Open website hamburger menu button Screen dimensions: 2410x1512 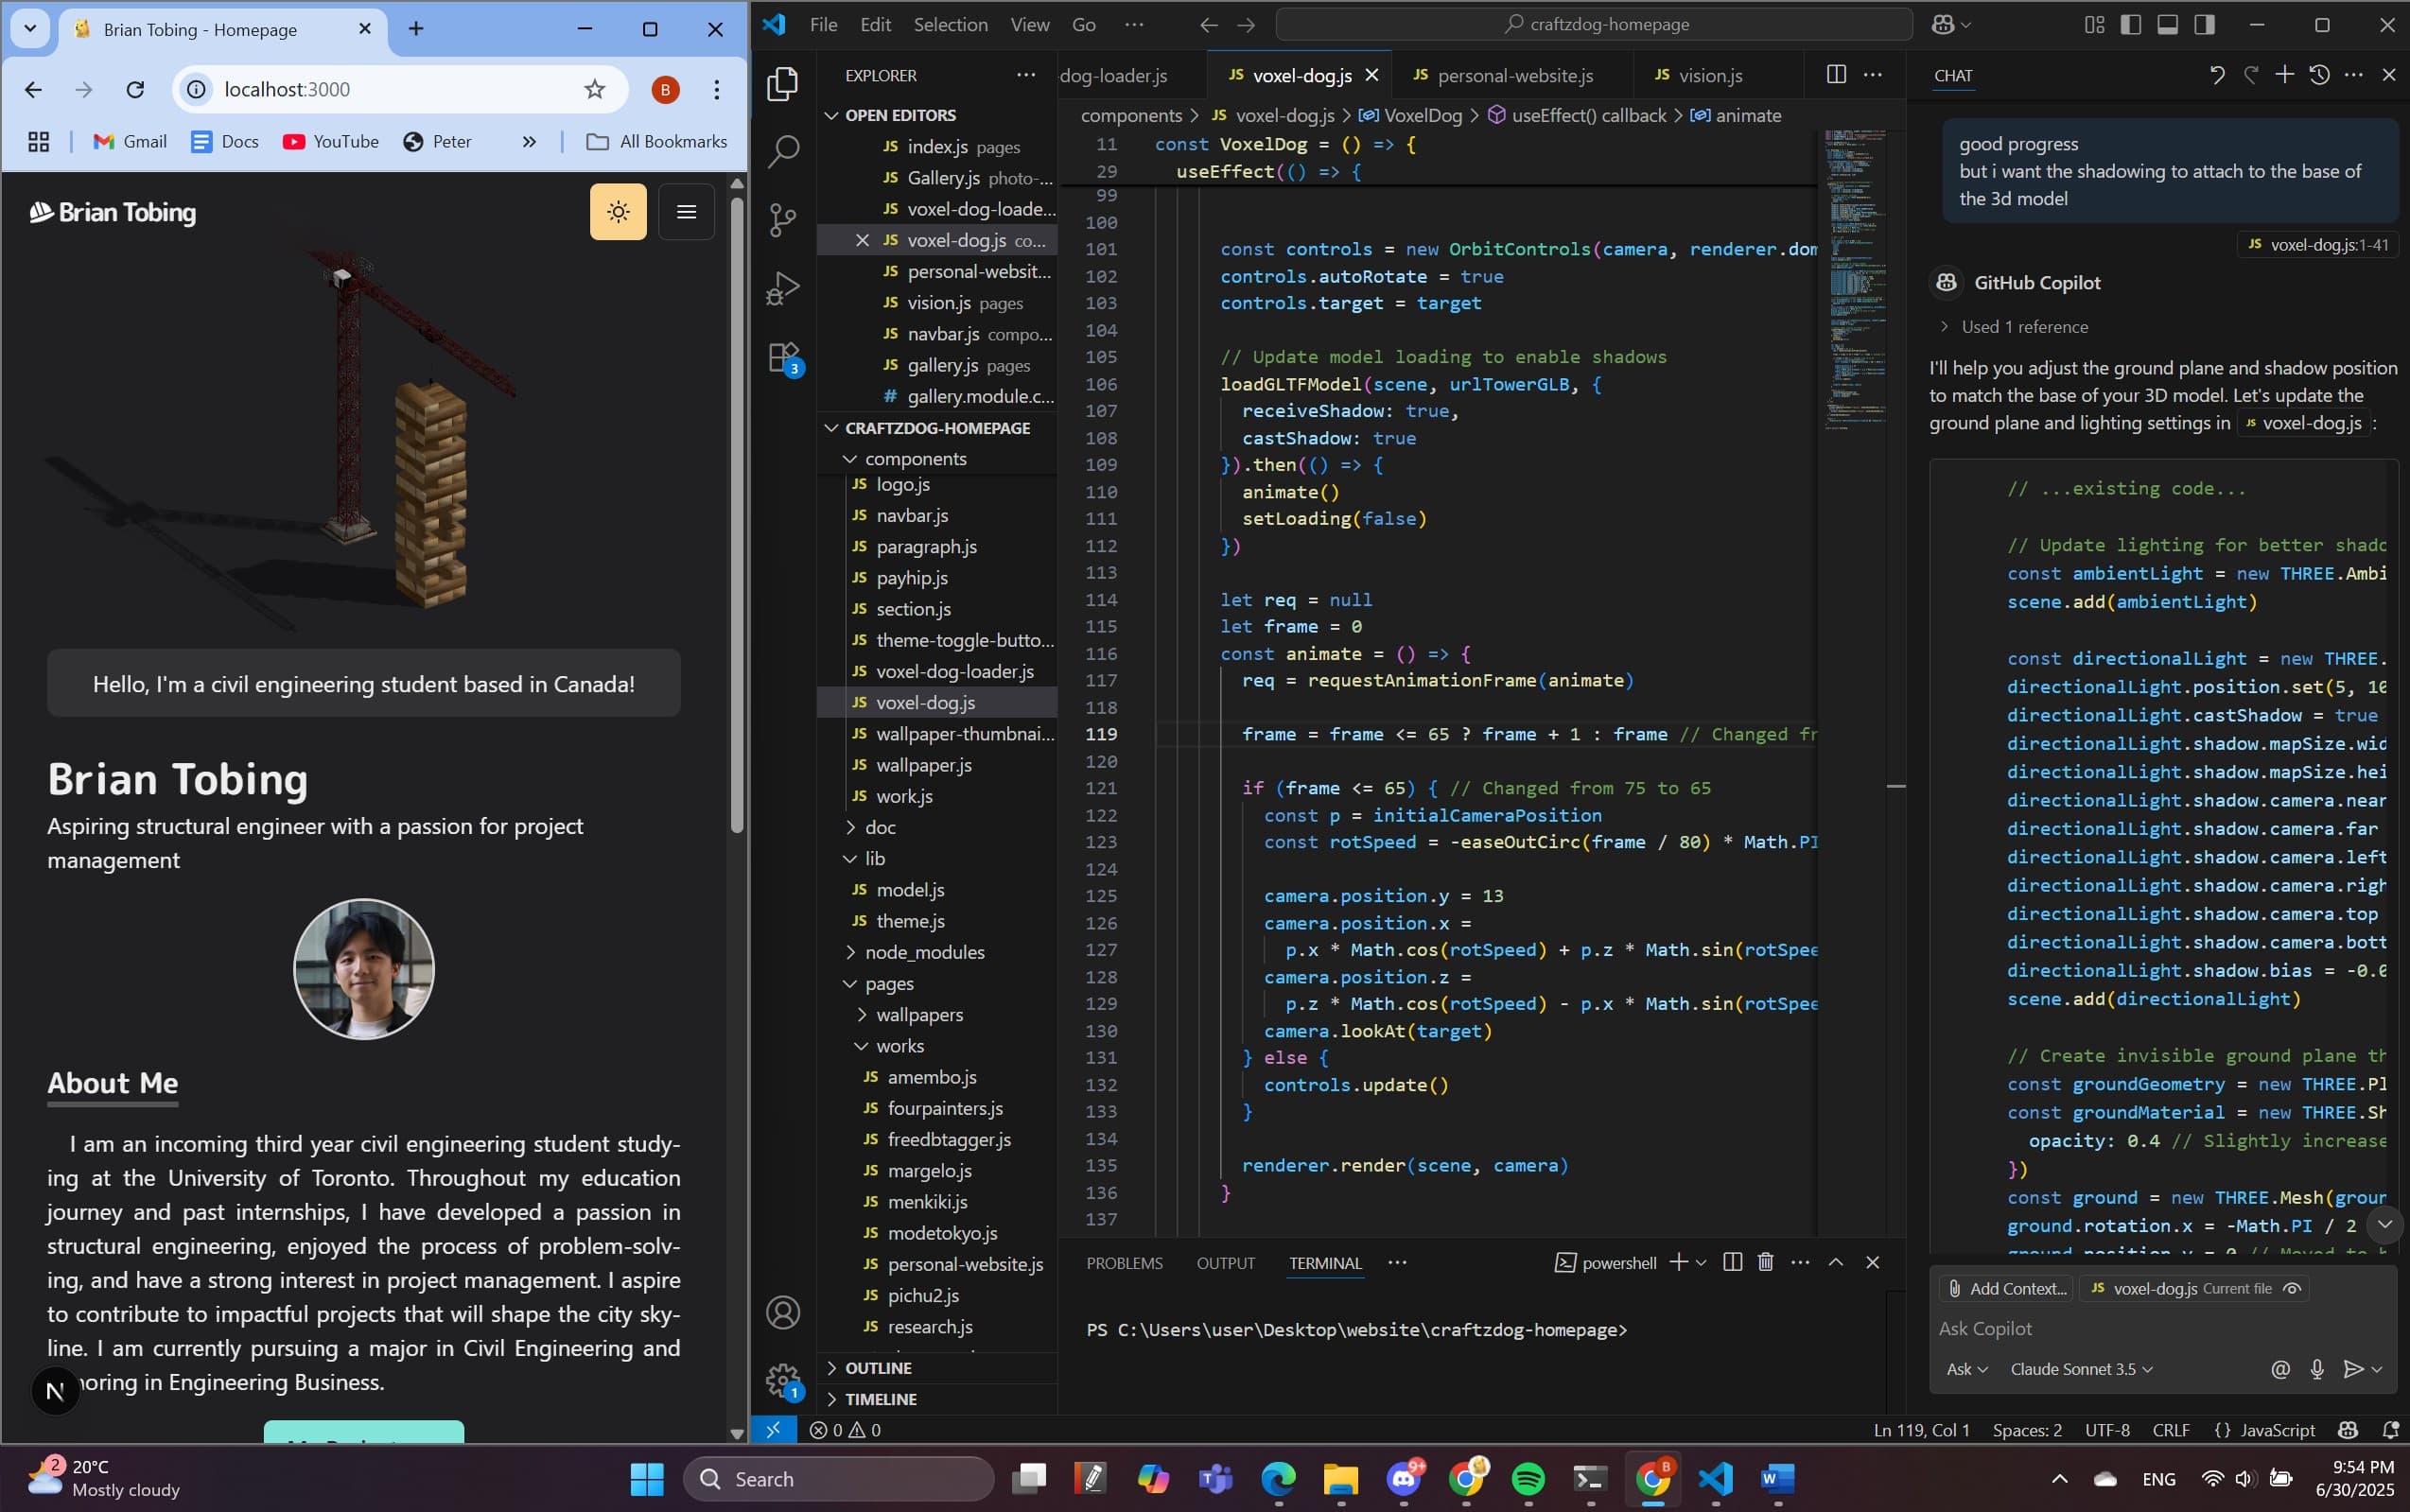point(686,211)
